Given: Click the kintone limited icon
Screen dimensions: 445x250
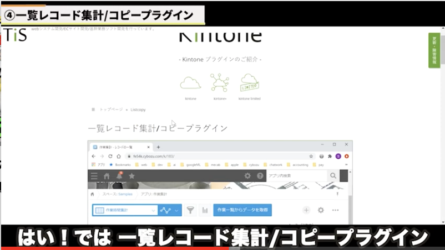Looking at the screenshot, I should tap(250, 83).
